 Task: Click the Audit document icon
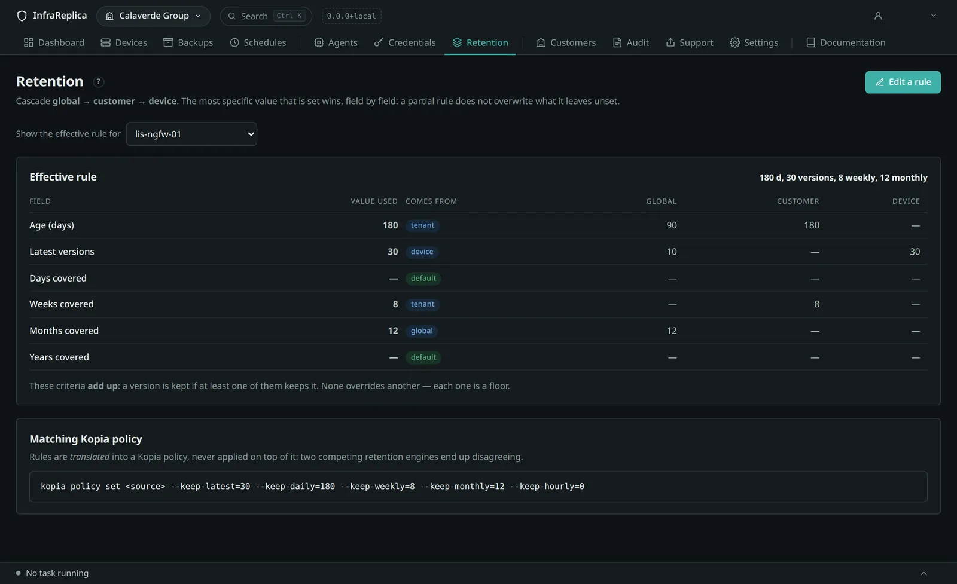pyautogui.click(x=617, y=42)
